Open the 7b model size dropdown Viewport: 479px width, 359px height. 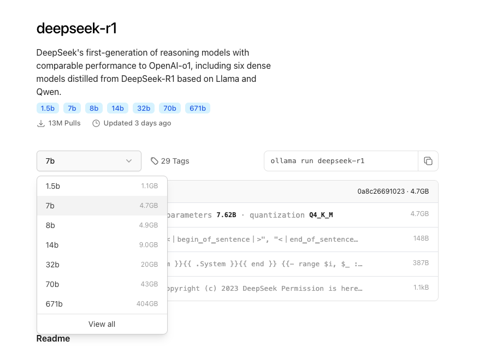(89, 161)
